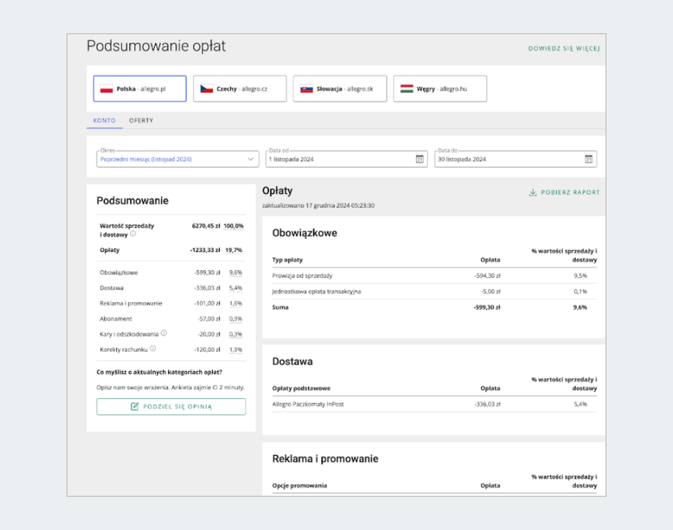
Task: Click the 9,5% commission percentage
Action: point(580,276)
